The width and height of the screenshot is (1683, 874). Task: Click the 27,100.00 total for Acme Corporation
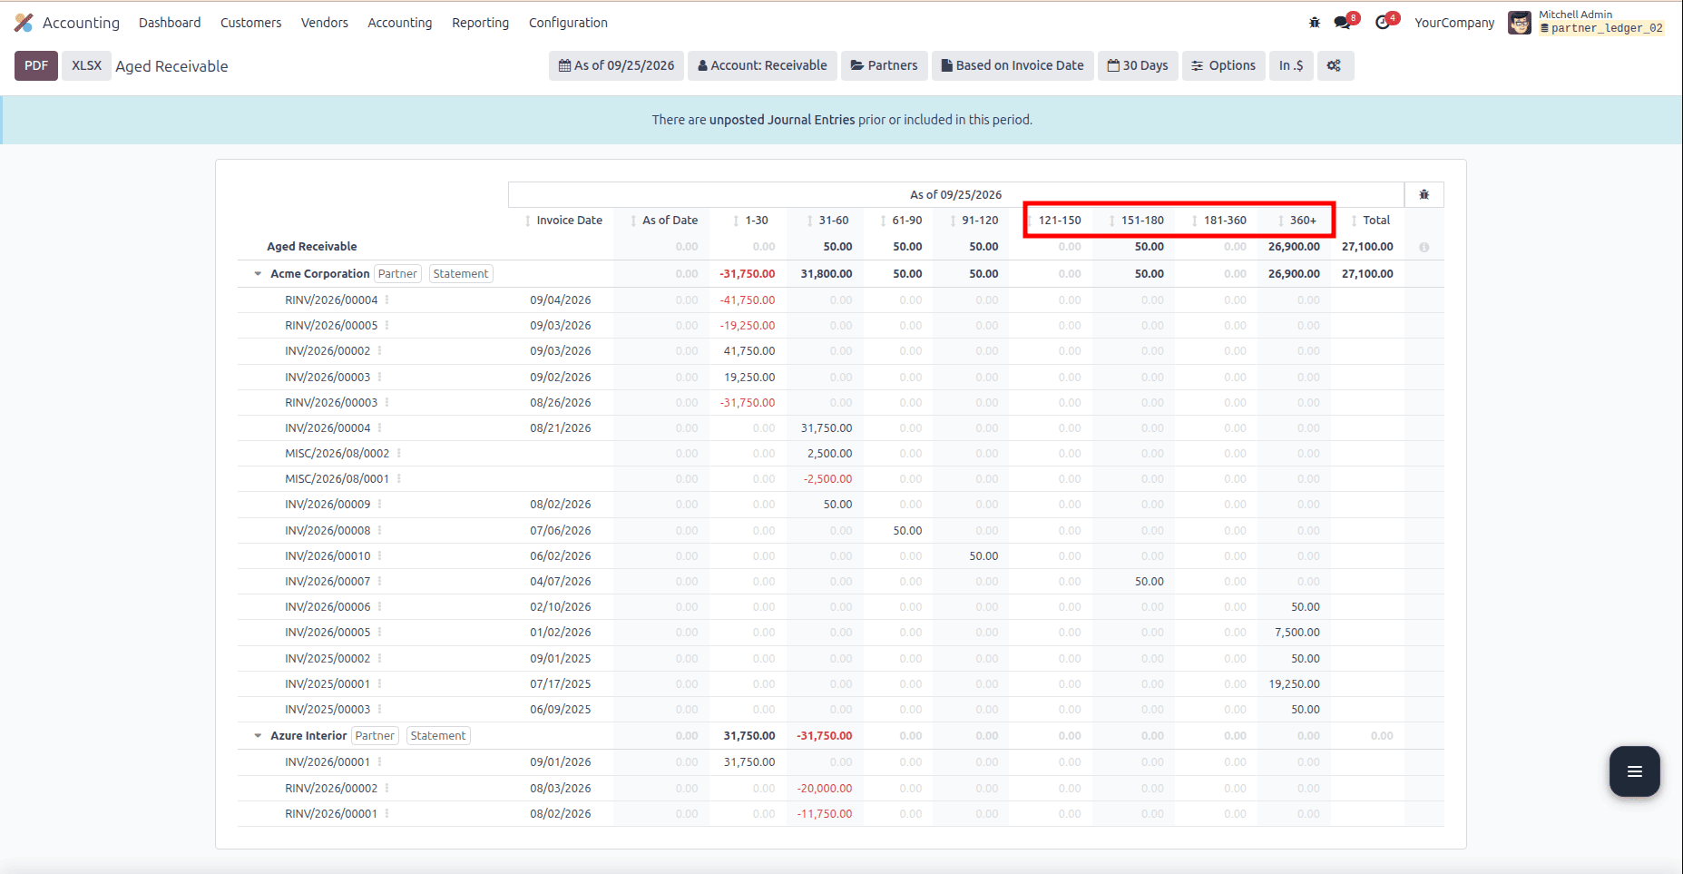coord(1367,273)
